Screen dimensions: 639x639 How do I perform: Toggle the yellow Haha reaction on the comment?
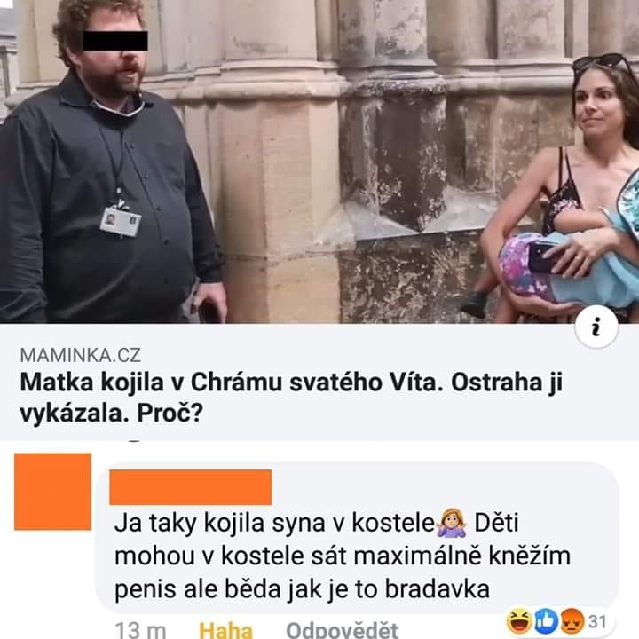click(x=225, y=629)
